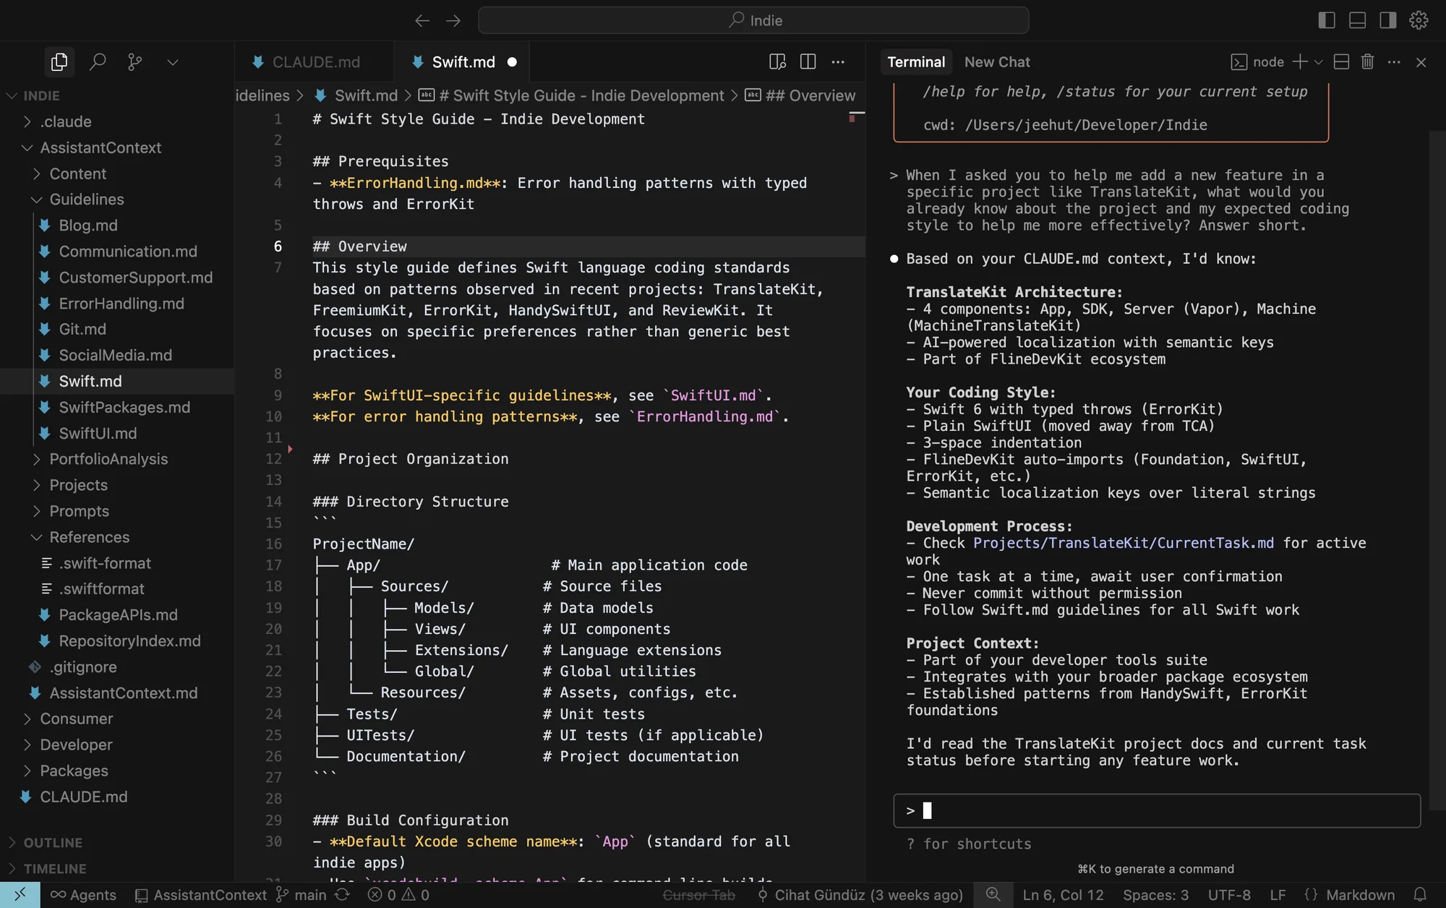The image size is (1446, 908).
Task: Switch to the New Chat tab
Action: [997, 61]
